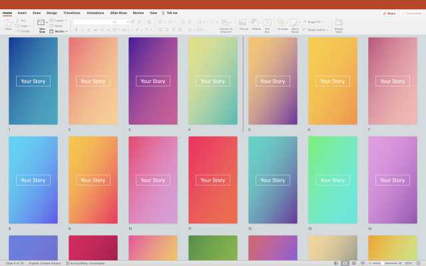Click the Share button
Image resolution: width=426 pixels, height=266 pixels.
point(389,13)
